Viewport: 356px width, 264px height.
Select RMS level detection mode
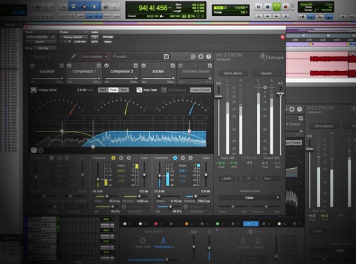coord(103,90)
